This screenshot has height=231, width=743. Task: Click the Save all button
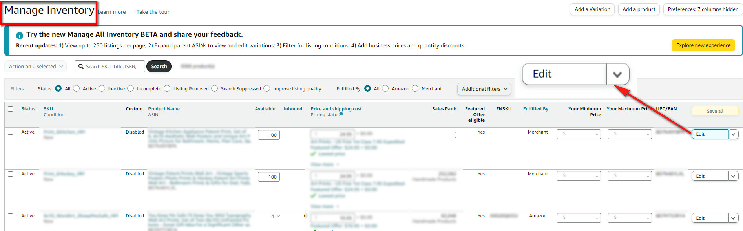715,111
